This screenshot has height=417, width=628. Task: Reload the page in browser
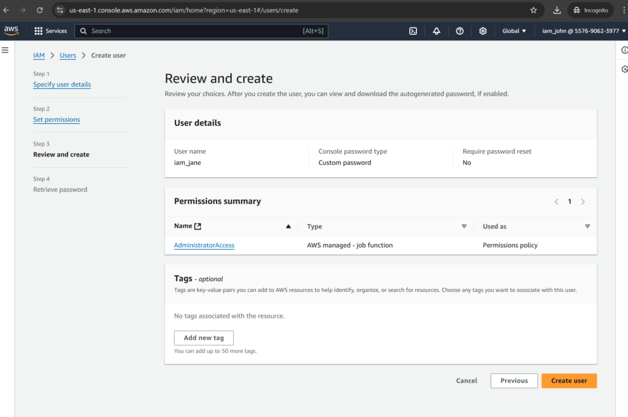pyautogui.click(x=40, y=10)
